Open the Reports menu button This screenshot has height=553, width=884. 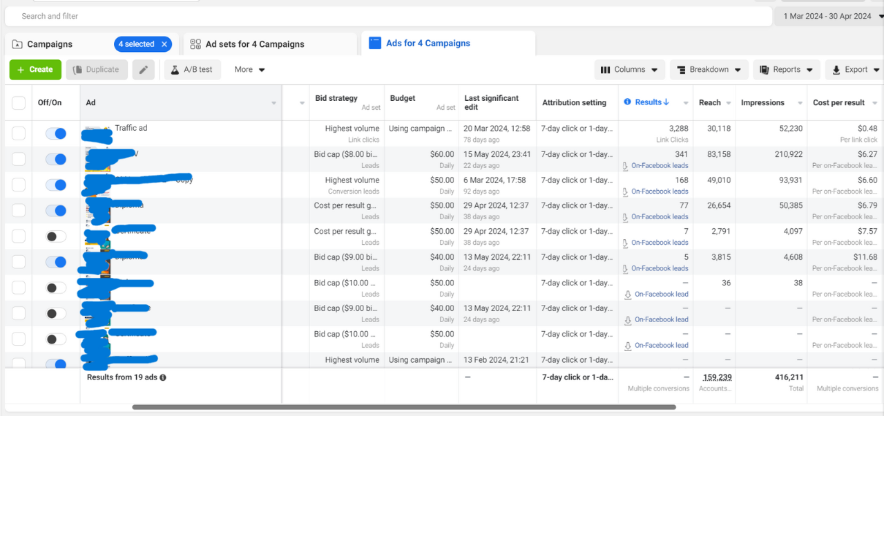click(786, 70)
